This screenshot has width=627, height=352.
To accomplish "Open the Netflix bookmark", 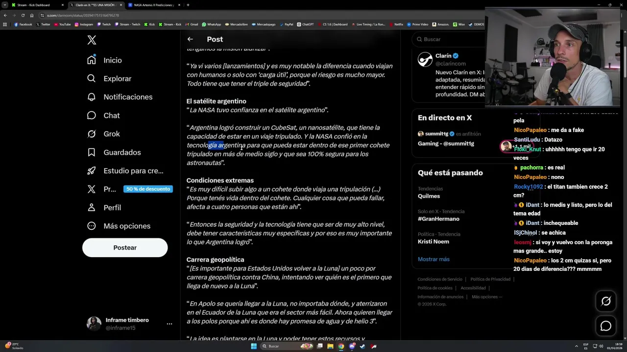I will pyautogui.click(x=396, y=24).
